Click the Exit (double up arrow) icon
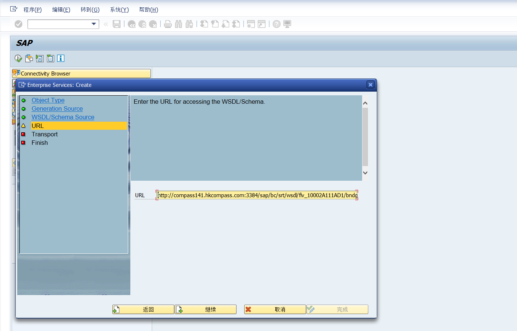517x331 pixels. coord(142,24)
